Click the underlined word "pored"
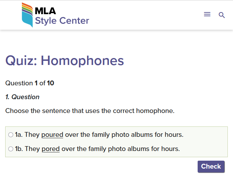 (51, 149)
